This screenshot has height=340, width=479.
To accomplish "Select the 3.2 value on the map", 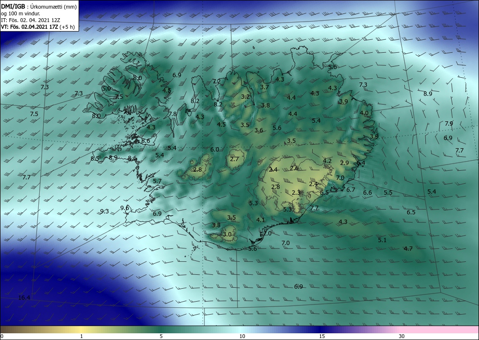I will (245, 96).
